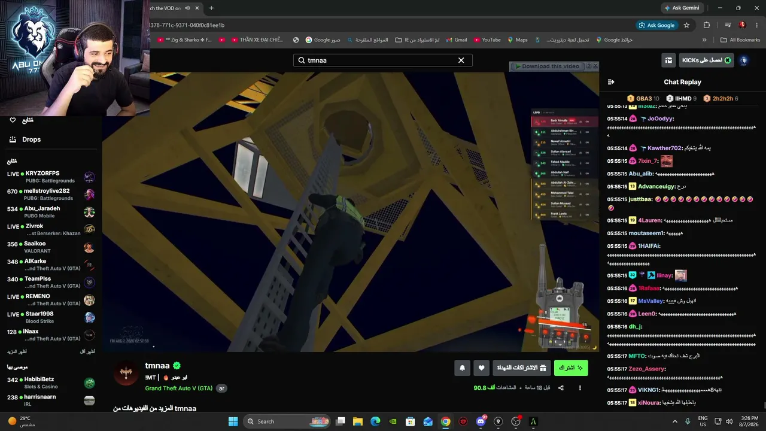This screenshot has width=766, height=431.
Task: Open the user profile avatar menu
Action: 744,60
